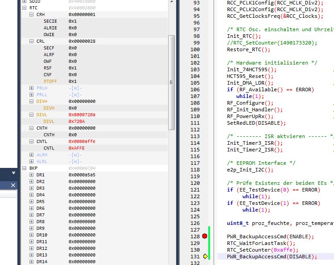Image resolution: width=334 pixels, height=265 pixels.
Task: Collapse the DIVL register node
Action: 31,114
